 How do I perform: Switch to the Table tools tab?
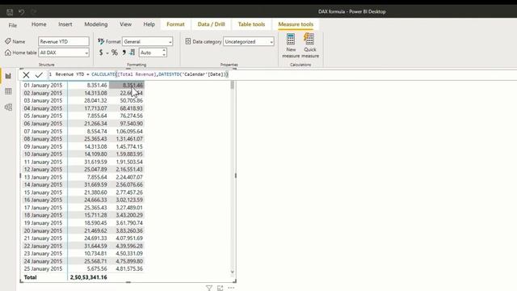(x=251, y=24)
